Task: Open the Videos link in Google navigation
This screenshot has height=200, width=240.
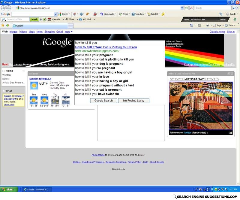Action: tap(23, 32)
